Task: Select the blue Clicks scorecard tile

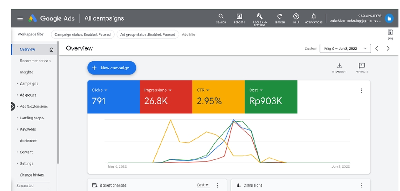Action: click(114, 97)
